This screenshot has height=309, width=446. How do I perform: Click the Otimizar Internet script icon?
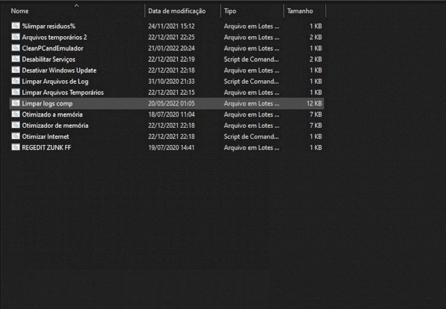click(x=16, y=137)
